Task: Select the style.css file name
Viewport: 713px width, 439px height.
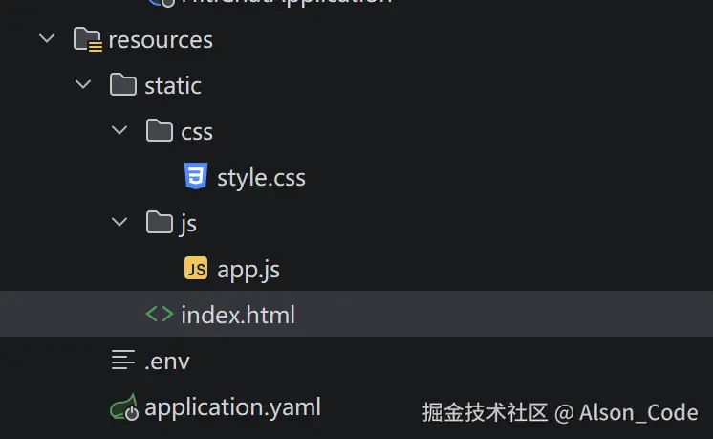Action: coord(261,178)
